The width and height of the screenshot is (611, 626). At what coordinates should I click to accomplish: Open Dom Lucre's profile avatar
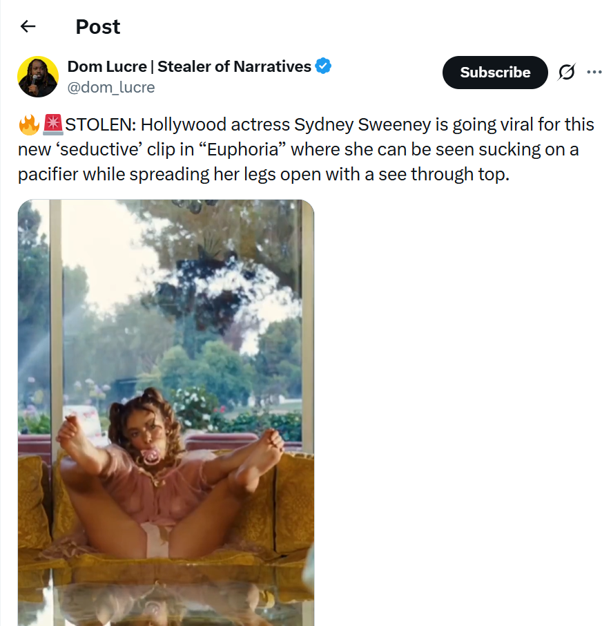click(x=38, y=77)
